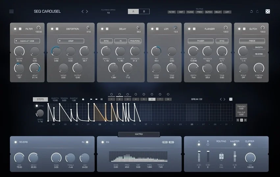Click the TREM block in routing chain
Viewport: 280px width, 177px height.
coord(199,12)
